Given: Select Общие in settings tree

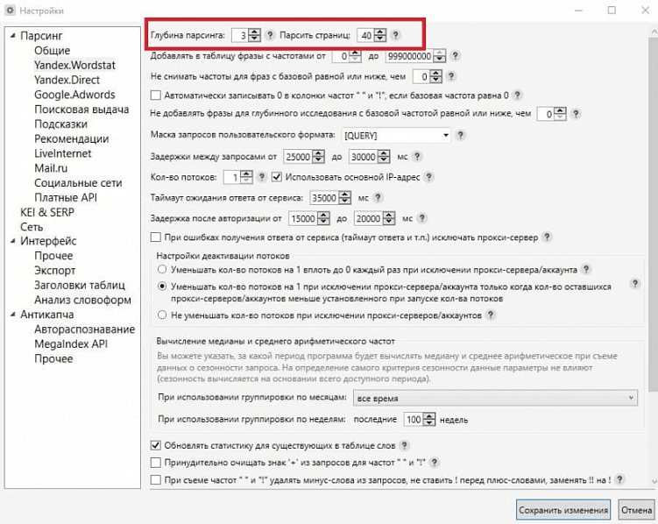Looking at the screenshot, I should tap(52, 50).
